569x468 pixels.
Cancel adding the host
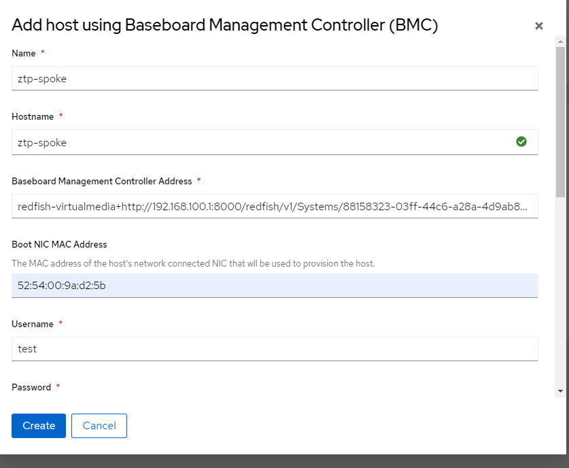99,425
